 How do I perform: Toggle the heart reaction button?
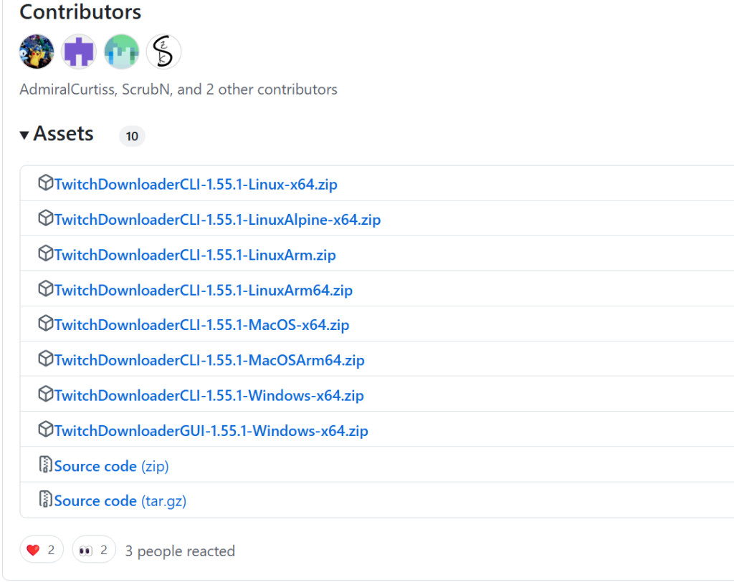[x=41, y=550]
